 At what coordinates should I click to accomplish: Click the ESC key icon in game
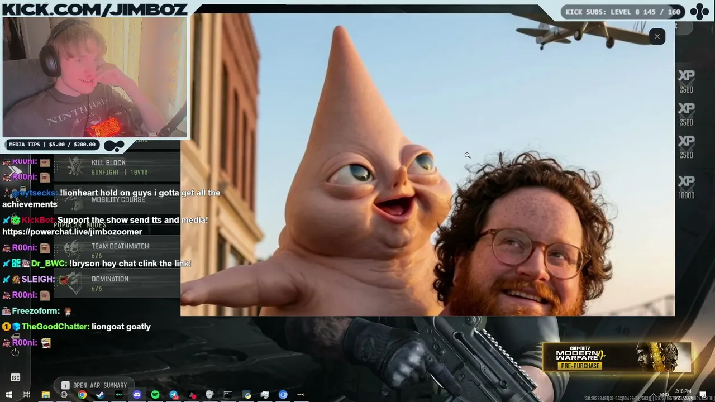15,378
